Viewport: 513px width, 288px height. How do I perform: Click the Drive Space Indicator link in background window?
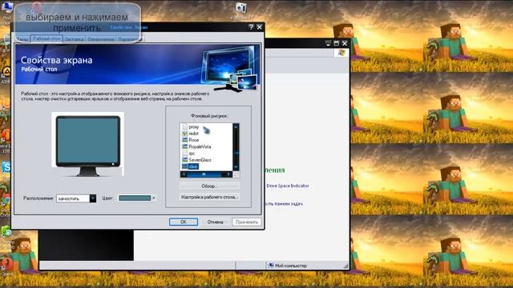point(288,186)
